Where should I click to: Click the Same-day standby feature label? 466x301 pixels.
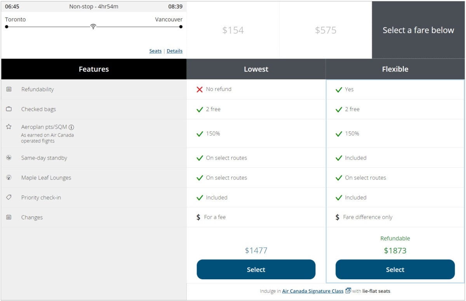[44, 158]
